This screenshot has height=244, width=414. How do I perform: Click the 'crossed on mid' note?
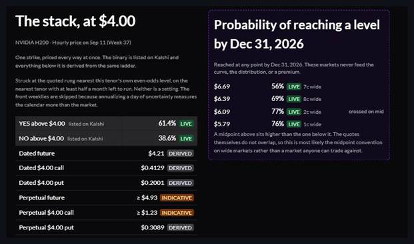366,112
